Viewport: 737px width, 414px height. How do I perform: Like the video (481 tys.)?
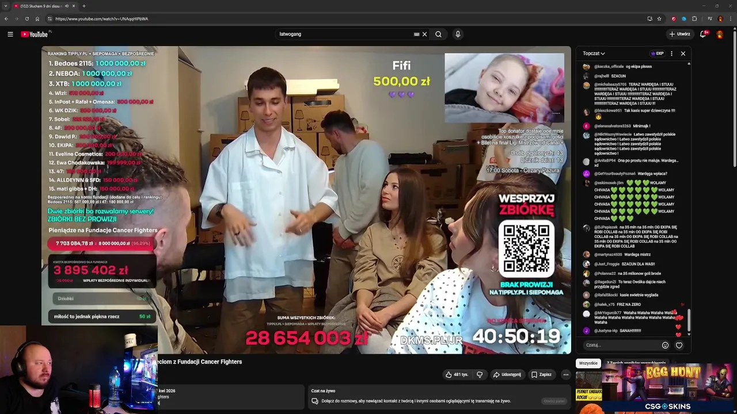point(457,375)
